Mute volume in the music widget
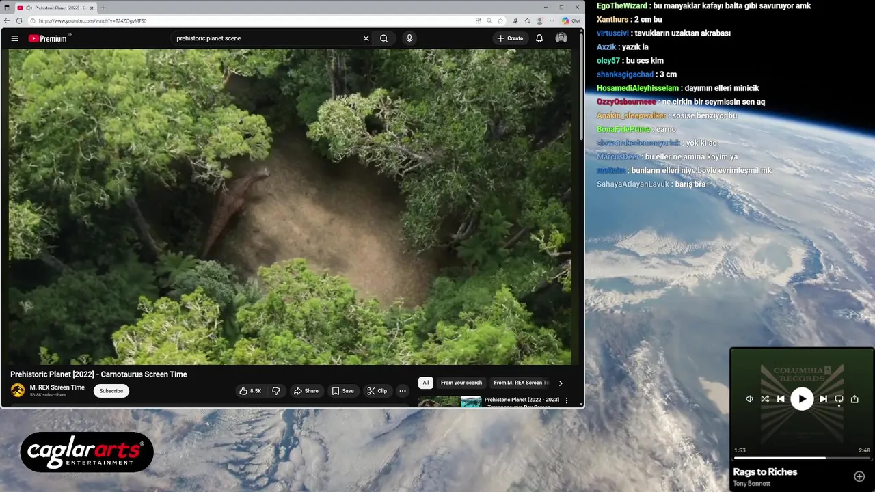Screen dimensions: 875x492 pyautogui.click(x=749, y=399)
